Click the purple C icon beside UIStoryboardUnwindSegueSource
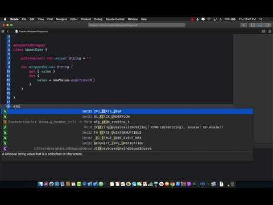273x205 pixels. (x=5, y=149)
